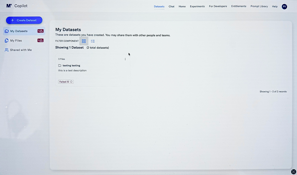Go to the Datasets tab
This screenshot has height=175, width=297.
[x=159, y=6]
